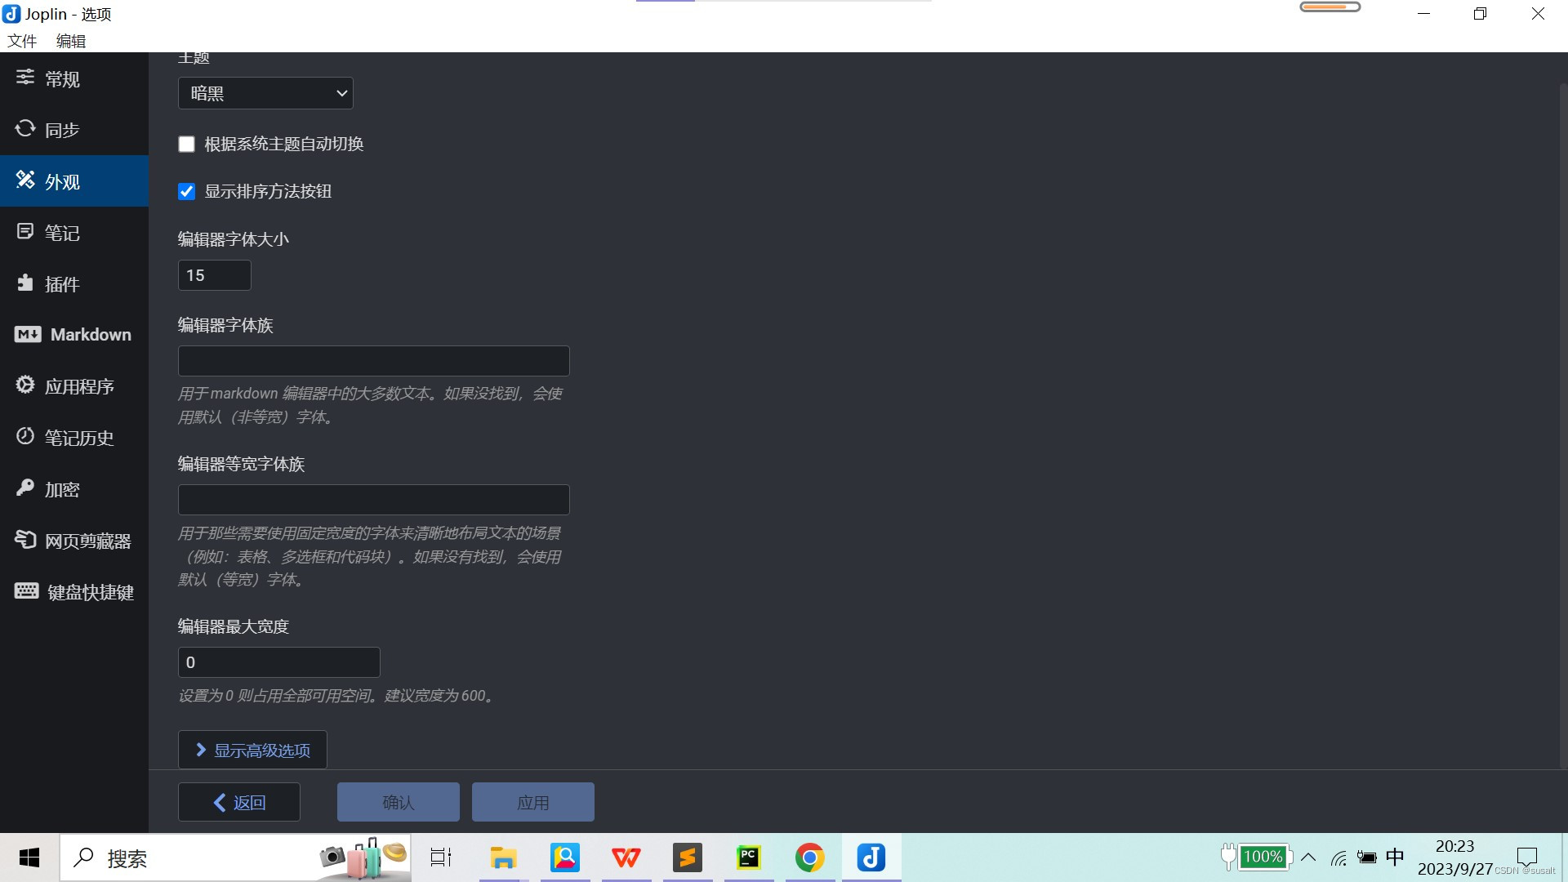Click the 应用 apply button
Viewport: 1568px width, 882px height.
[x=532, y=802]
